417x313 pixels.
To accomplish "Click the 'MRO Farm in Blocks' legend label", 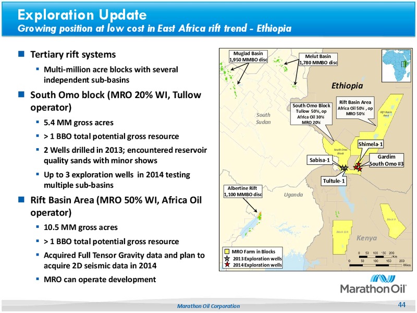I will coord(253,251).
